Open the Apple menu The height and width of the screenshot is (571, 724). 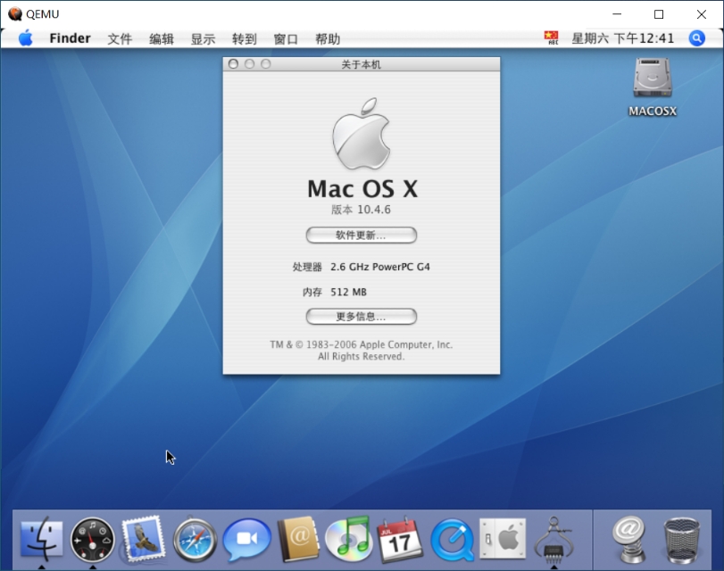(24, 38)
